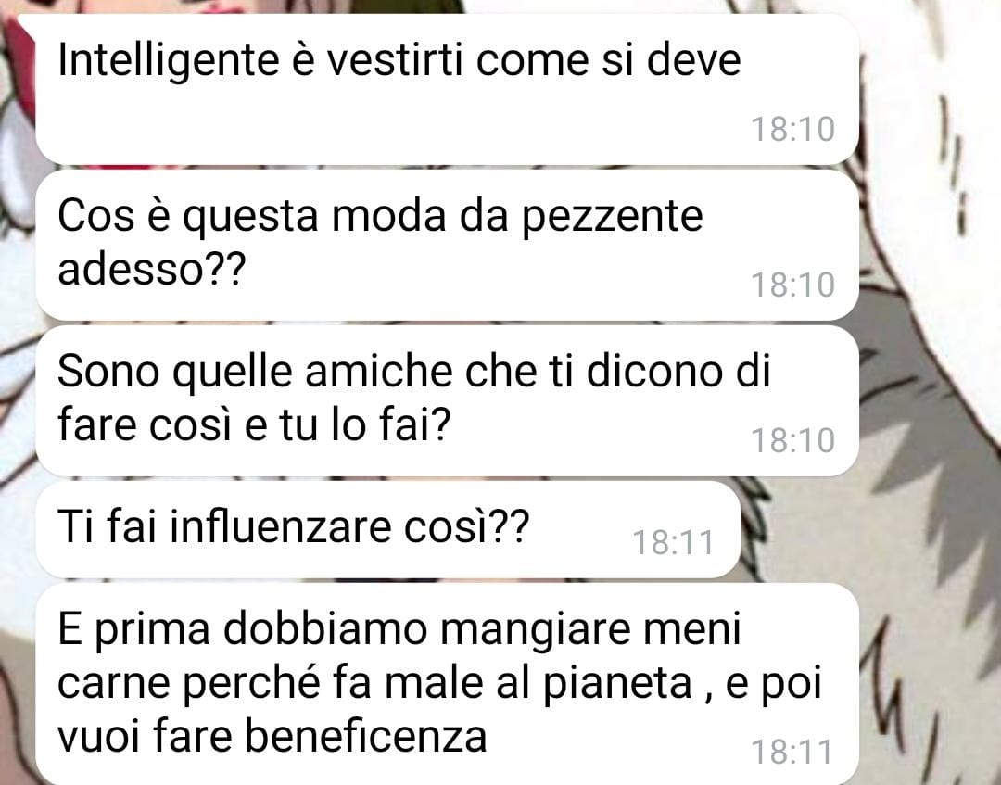
Task: Tap the timestamp next to "fare così e tu lo fai?"
Action: coord(792,441)
